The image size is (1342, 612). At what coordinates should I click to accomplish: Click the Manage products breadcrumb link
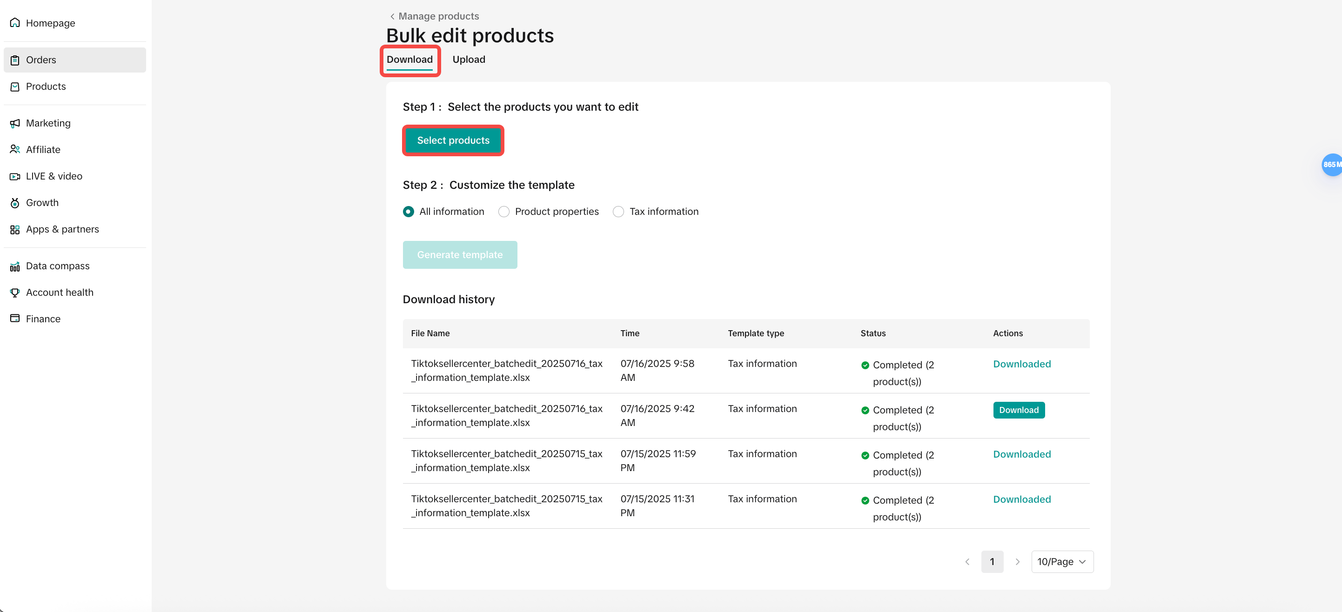(x=438, y=16)
